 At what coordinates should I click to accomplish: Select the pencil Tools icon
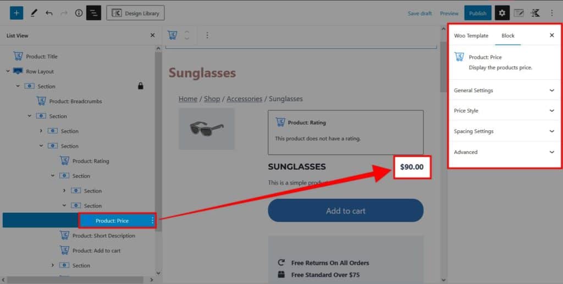(34, 13)
